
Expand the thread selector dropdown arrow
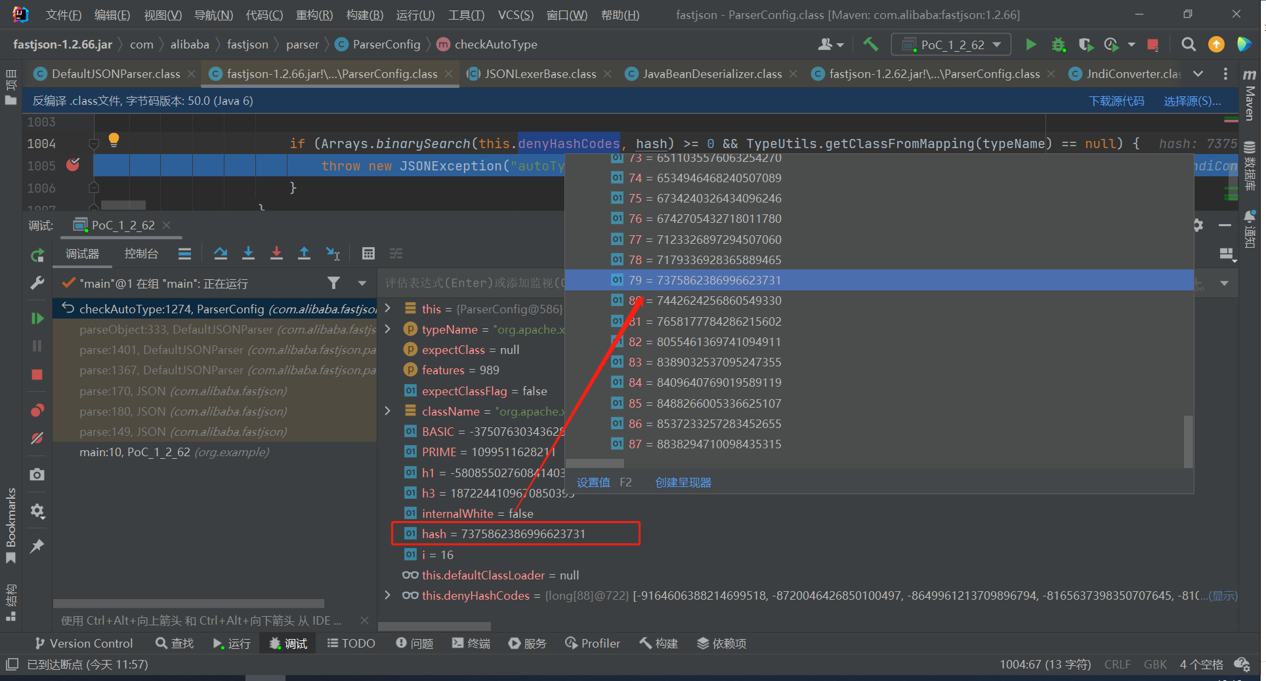point(362,283)
